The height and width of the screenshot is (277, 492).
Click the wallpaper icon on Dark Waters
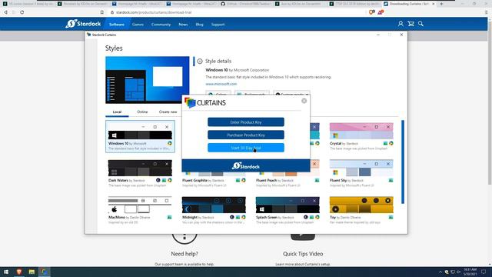click(x=164, y=180)
